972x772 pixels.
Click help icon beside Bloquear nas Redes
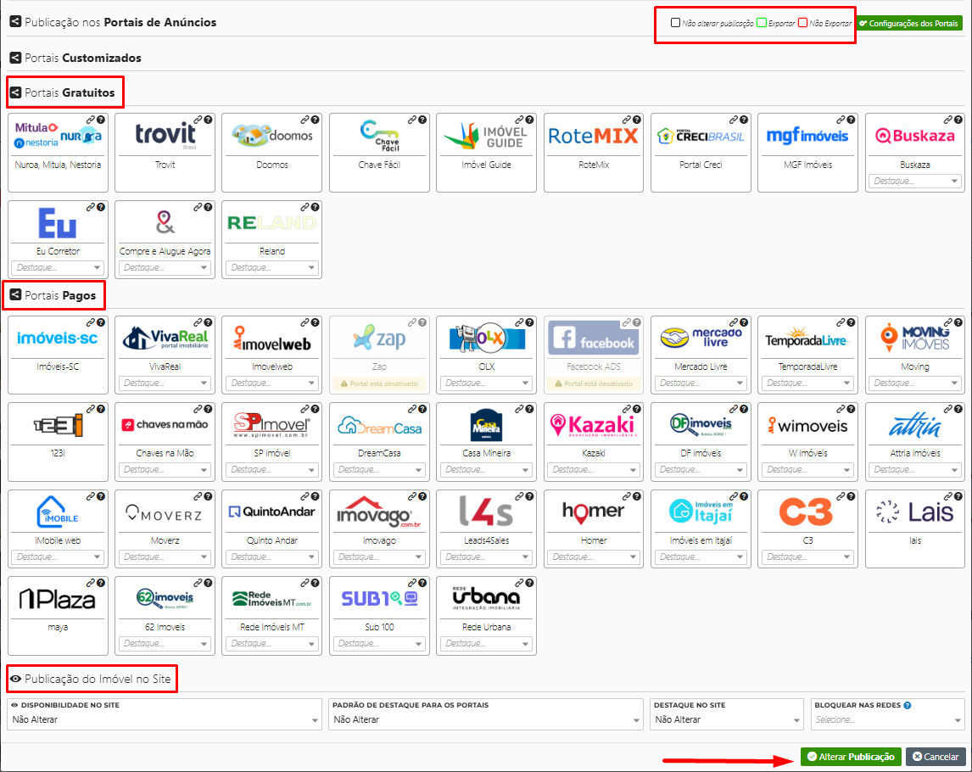908,705
